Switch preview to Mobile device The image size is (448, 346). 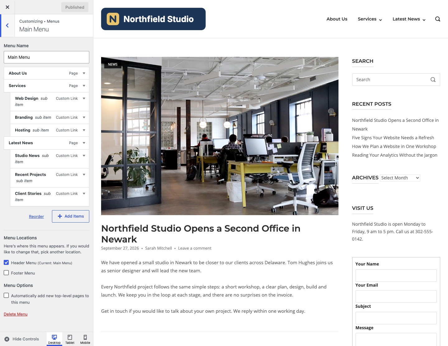85,339
